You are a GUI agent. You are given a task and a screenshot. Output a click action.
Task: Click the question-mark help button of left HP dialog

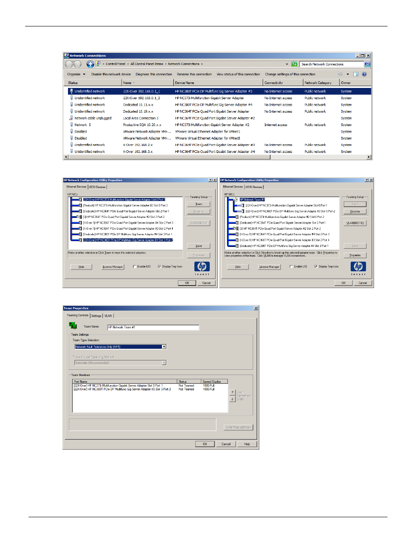210,180
